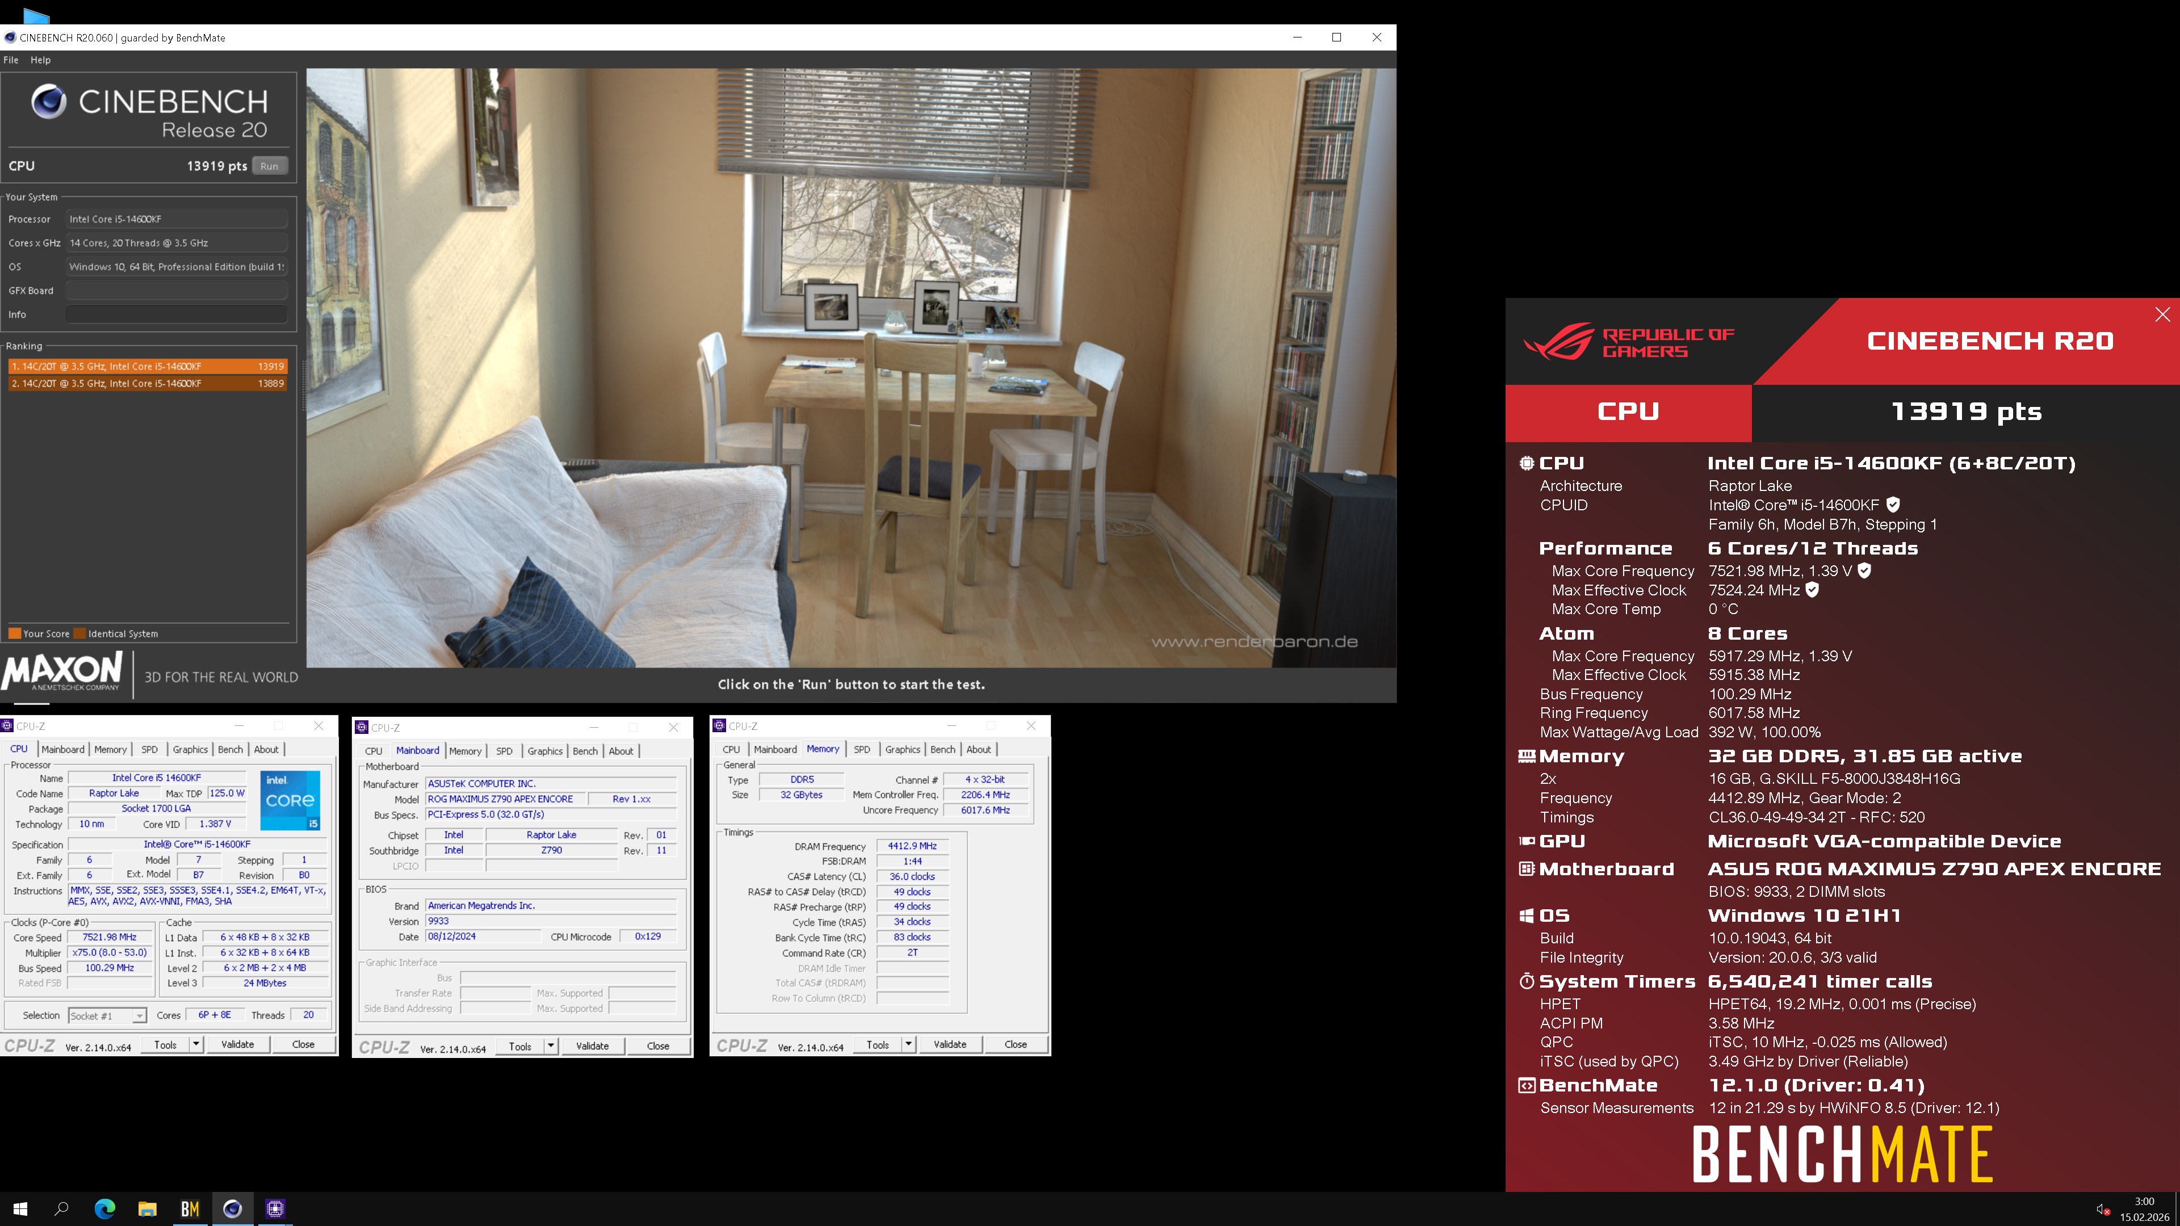Open Tools dropdown arrow in CPU-Z Memory window

click(908, 1045)
